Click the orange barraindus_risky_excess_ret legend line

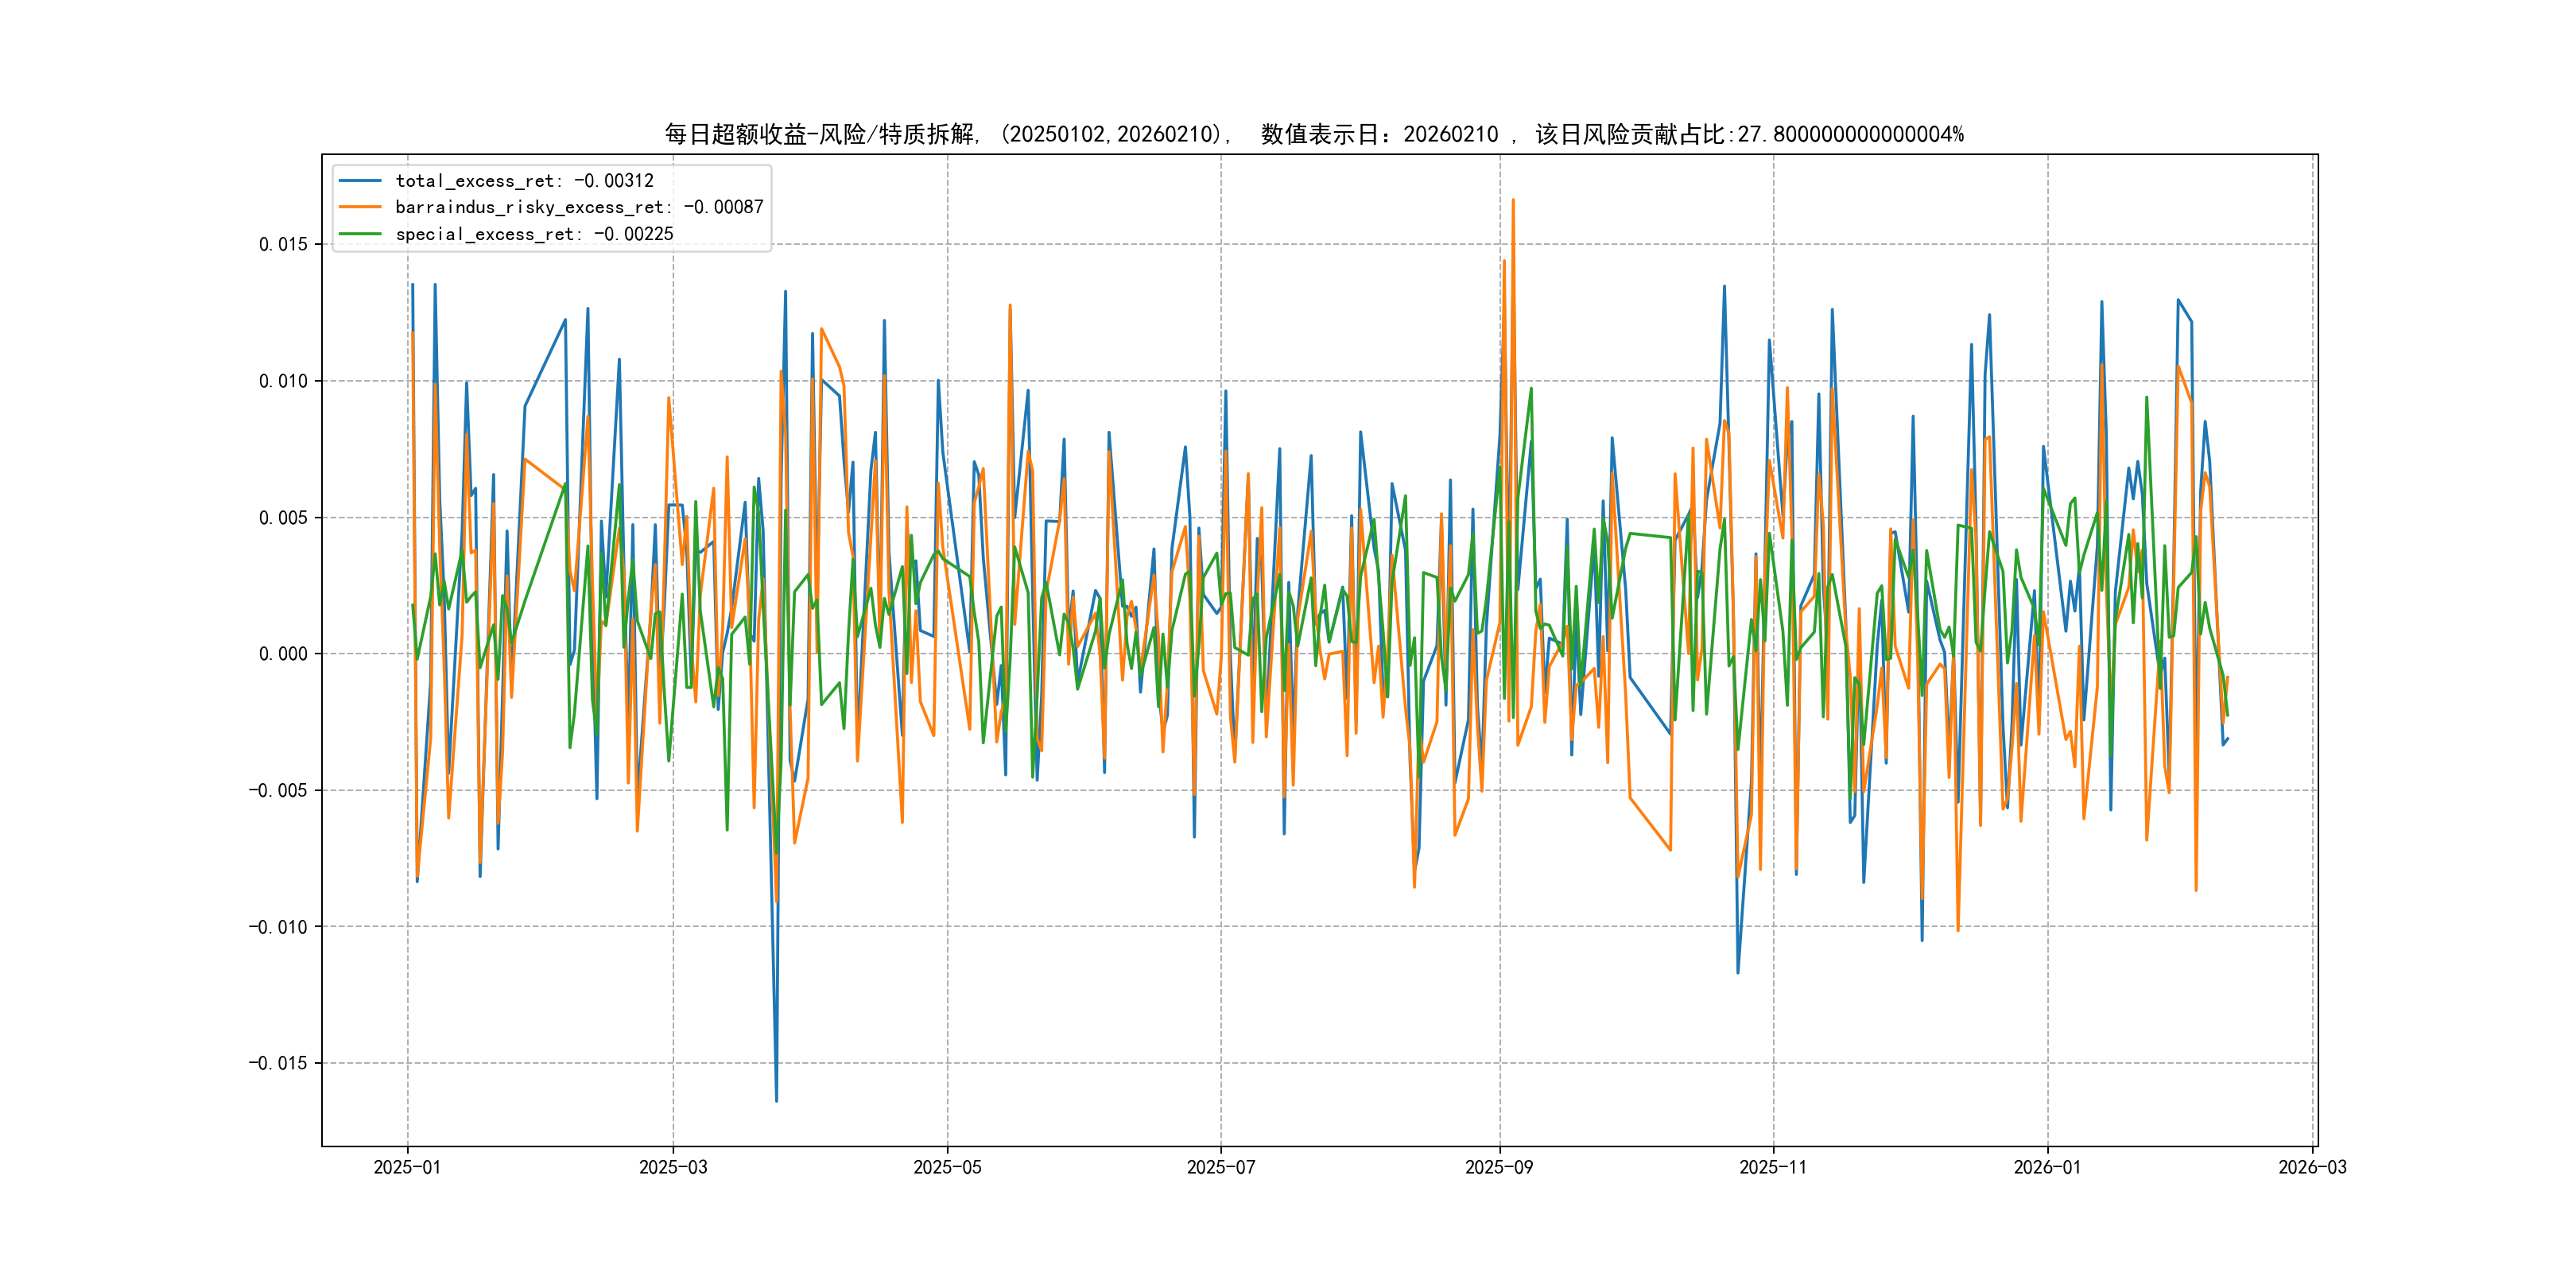[360, 207]
